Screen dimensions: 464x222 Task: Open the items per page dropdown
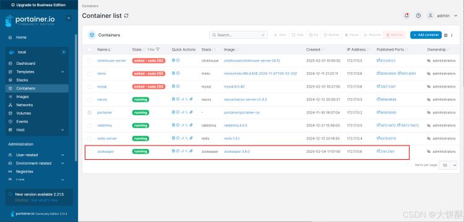(x=448, y=165)
